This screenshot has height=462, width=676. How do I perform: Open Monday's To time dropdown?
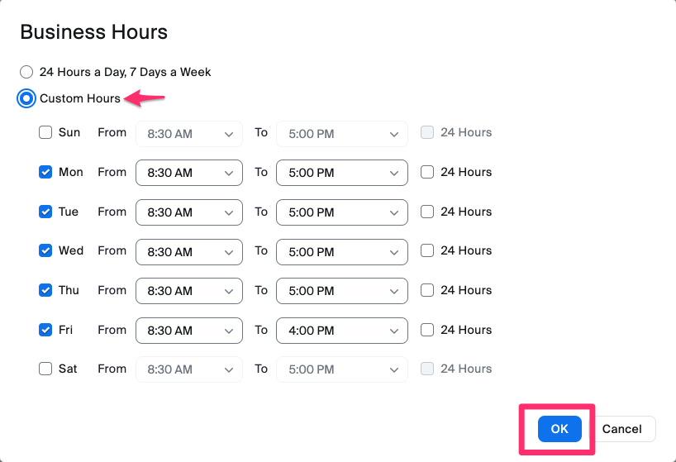(x=341, y=173)
